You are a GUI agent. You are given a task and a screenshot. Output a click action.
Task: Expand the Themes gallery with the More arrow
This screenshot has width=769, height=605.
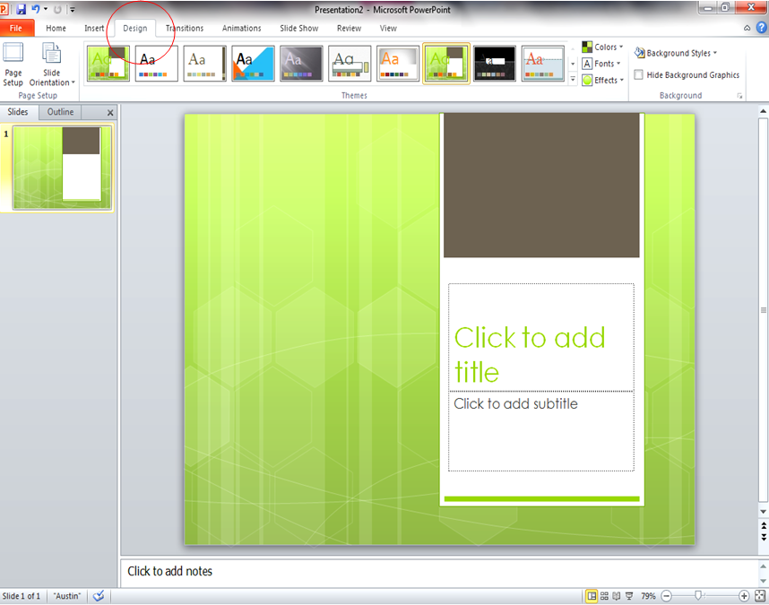(572, 80)
